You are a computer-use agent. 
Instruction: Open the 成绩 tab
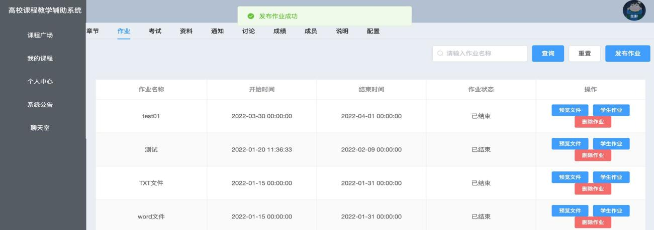click(279, 31)
